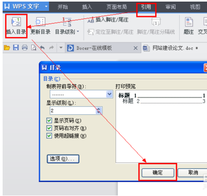Open the WPS 文字 application menu

26,6
